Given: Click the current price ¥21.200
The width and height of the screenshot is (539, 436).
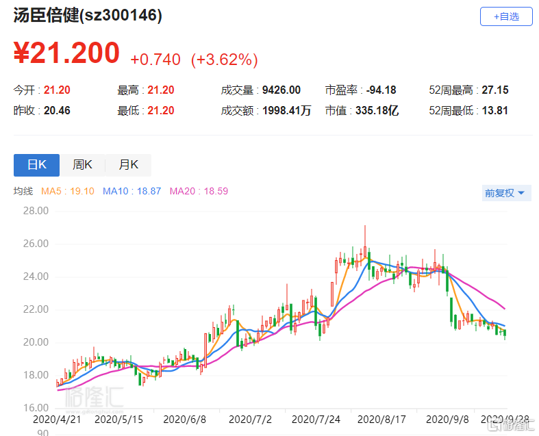Looking at the screenshot, I should click(66, 53).
